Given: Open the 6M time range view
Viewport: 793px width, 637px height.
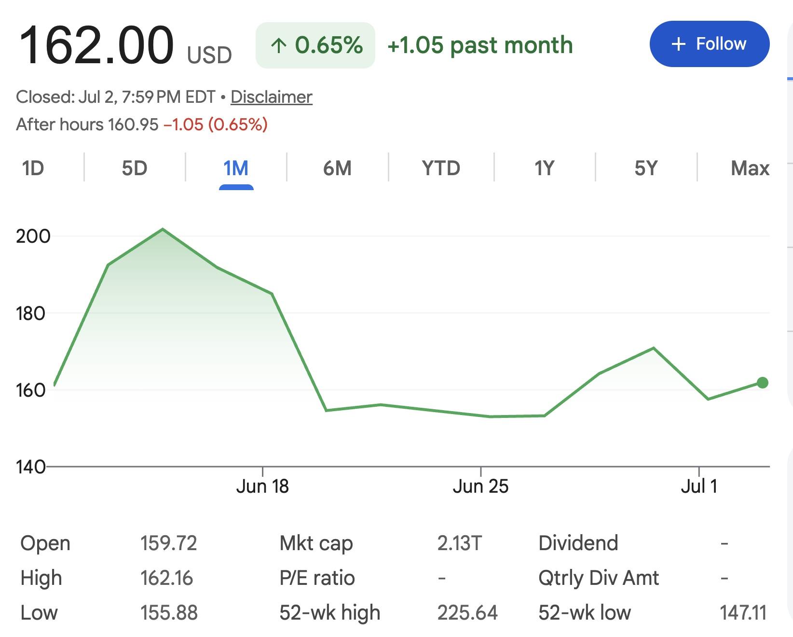Looking at the screenshot, I should (337, 168).
